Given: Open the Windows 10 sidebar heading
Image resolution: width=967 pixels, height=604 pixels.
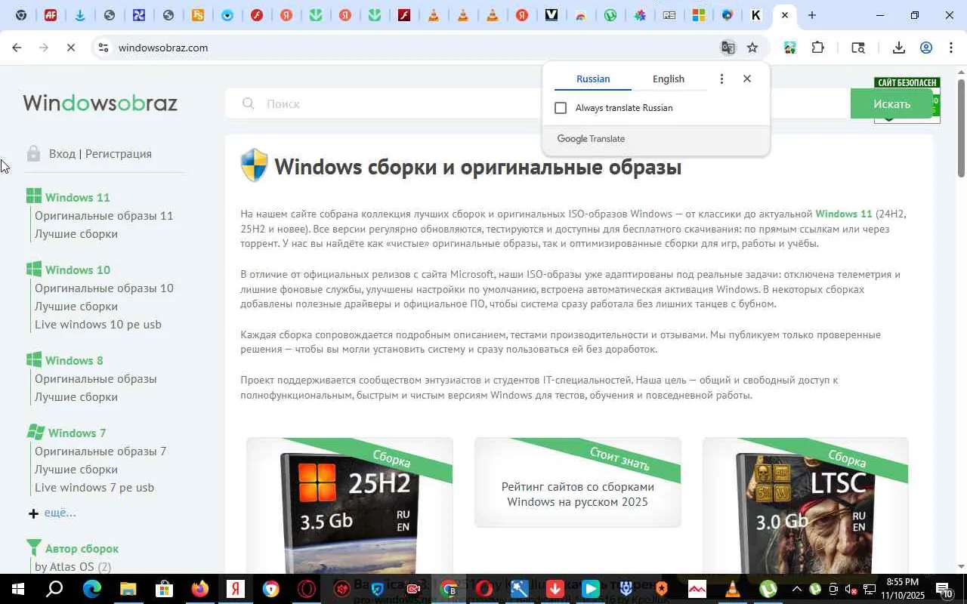Looking at the screenshot, I should point(78,270).
